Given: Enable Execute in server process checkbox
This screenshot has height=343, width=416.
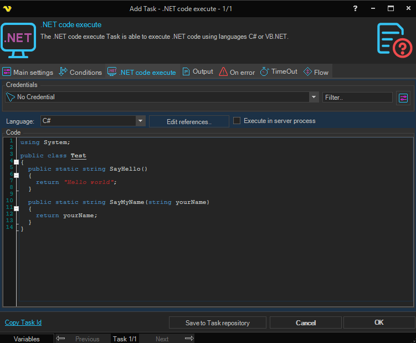Looking at the screenshot, I should (x=237, y=121).
